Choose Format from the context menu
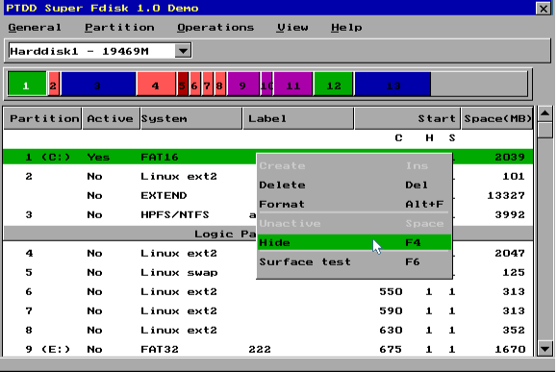The image size is (557, 372). tap(354, 204)
